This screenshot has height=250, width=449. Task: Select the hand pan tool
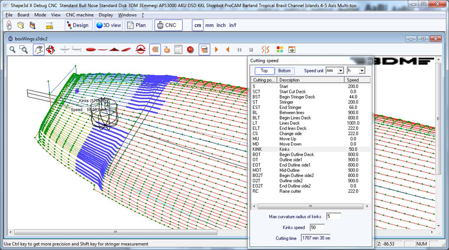pyautogui.click(x=39, y=50)
